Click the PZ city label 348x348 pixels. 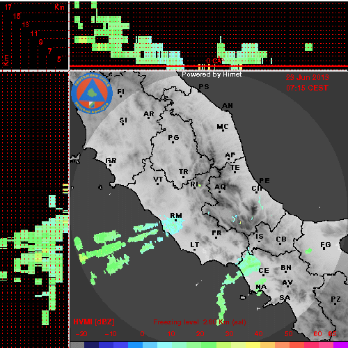tap(335, 299)
